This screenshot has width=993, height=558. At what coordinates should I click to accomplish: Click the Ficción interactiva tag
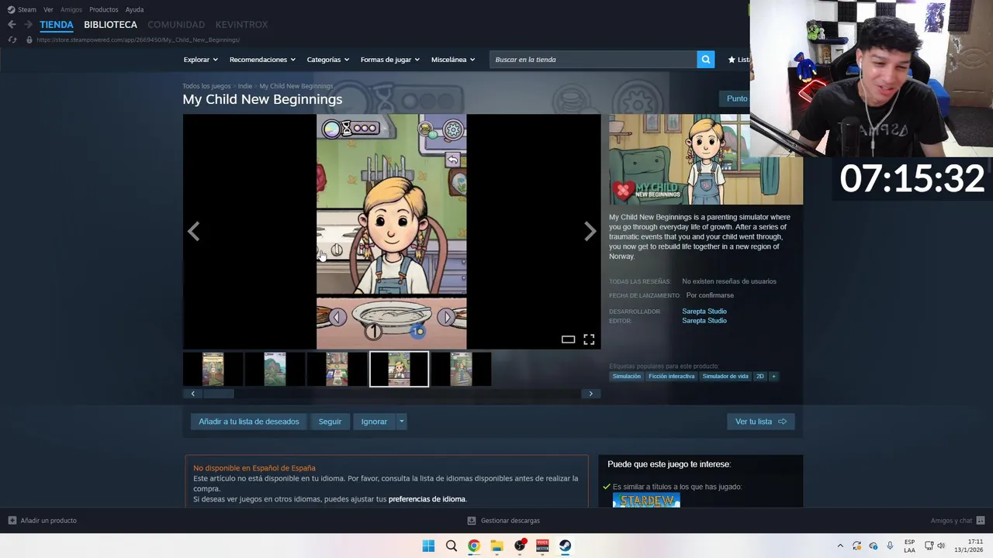tap(671, 377)
